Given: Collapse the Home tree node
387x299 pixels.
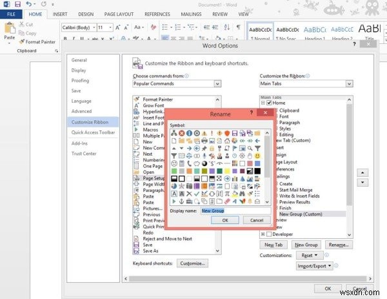Looking at the screenshot, I should pyautogui.click(x=263, y=103).
